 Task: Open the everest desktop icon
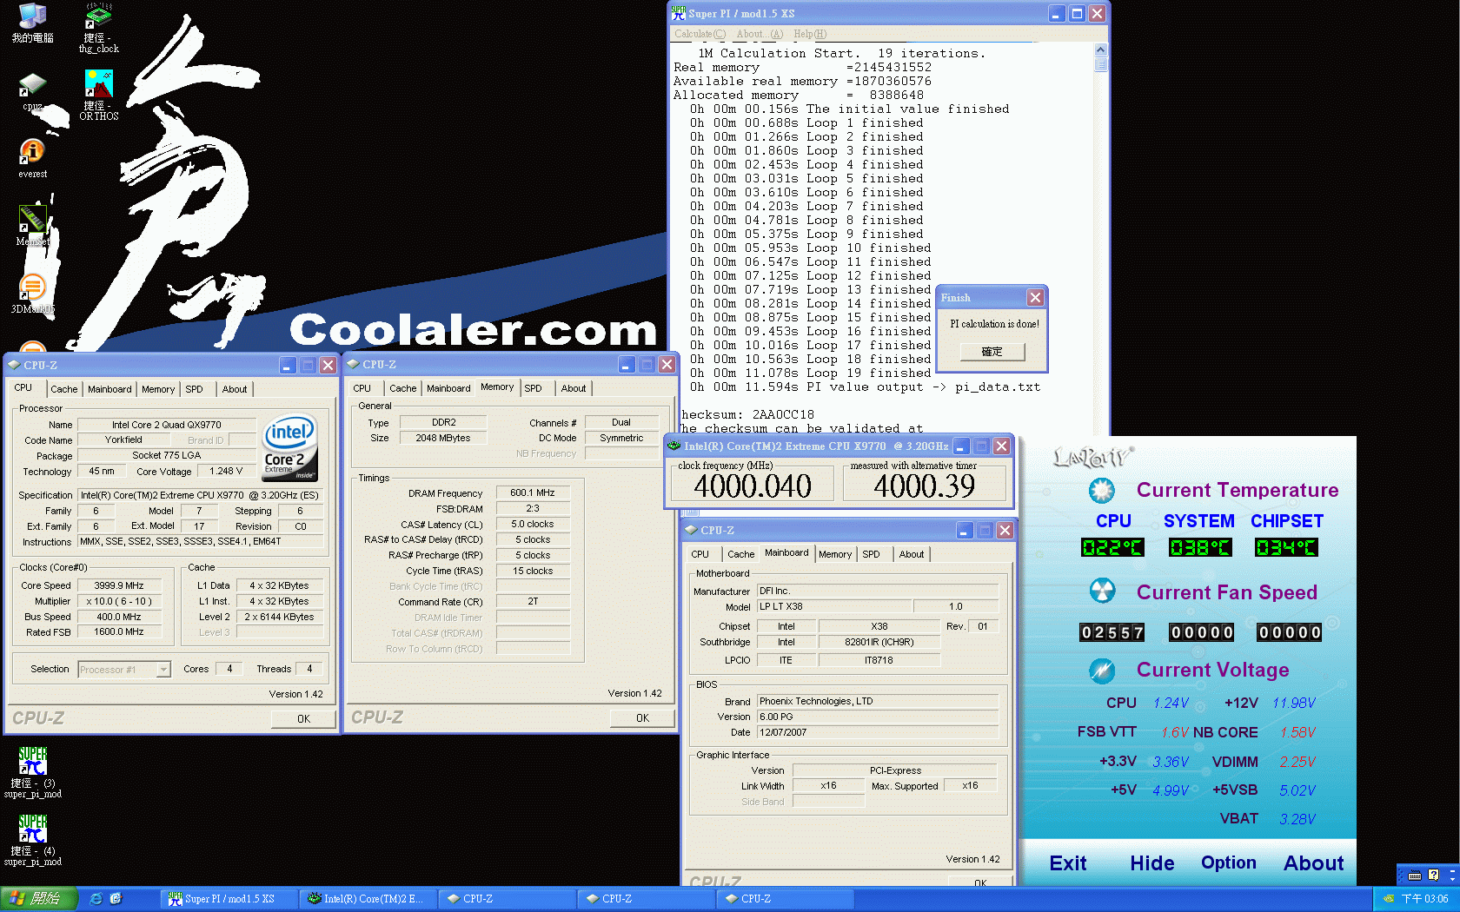[x=33, y=158]
